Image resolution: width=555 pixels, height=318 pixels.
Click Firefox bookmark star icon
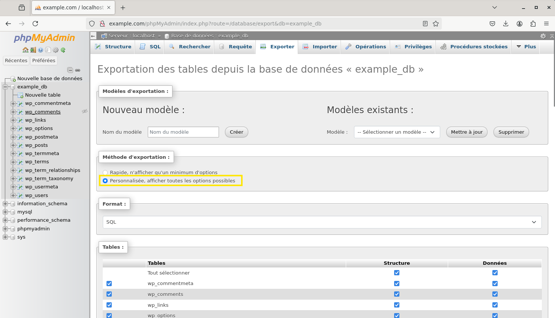click(436, 24)
